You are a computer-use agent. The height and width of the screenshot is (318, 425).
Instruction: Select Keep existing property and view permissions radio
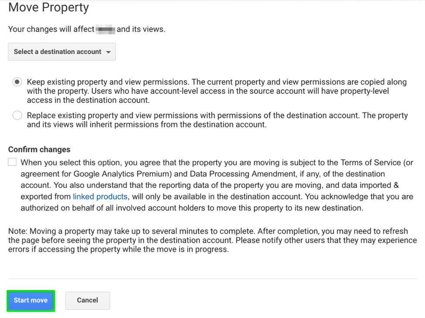coord(17,82)
